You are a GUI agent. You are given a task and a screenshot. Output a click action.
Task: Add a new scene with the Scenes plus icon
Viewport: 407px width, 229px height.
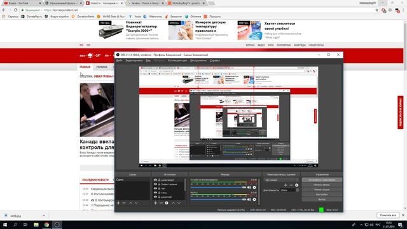click(x=118, y=203)
